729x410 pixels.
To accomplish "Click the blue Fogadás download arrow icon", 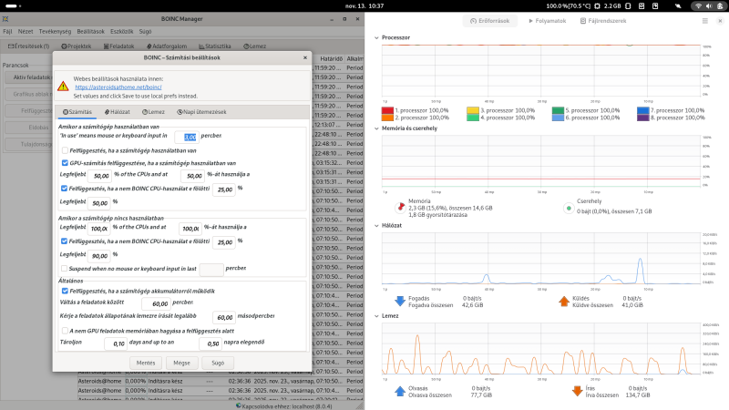I will pyautogui.click(x=400, y=302).
